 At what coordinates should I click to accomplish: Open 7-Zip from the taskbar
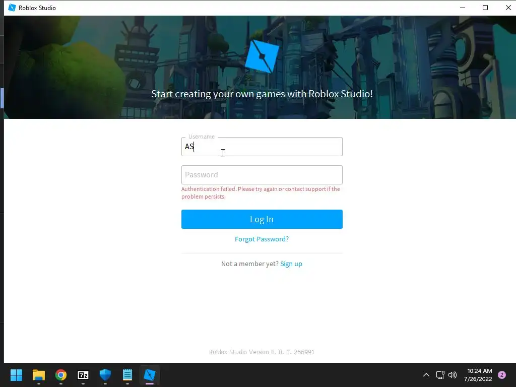point(83,375)
